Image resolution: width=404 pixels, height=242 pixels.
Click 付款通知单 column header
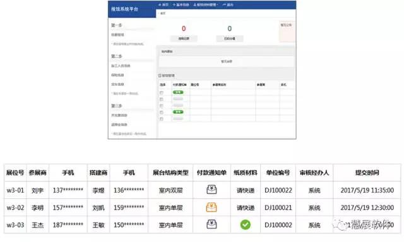pyautogui.click(x=211, y=172)
